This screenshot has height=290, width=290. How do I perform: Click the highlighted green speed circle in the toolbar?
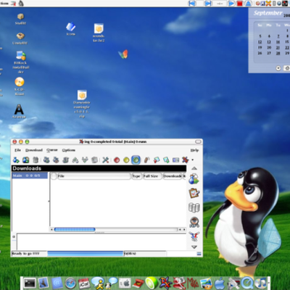coord(136,159)
